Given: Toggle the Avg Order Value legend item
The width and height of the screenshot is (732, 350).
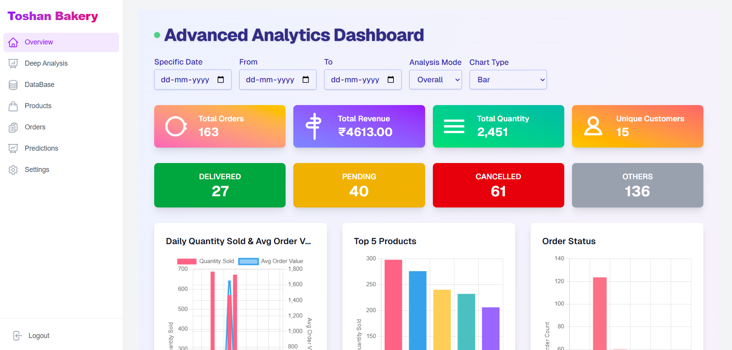Looking at the screenshot, I should [271, 261].
